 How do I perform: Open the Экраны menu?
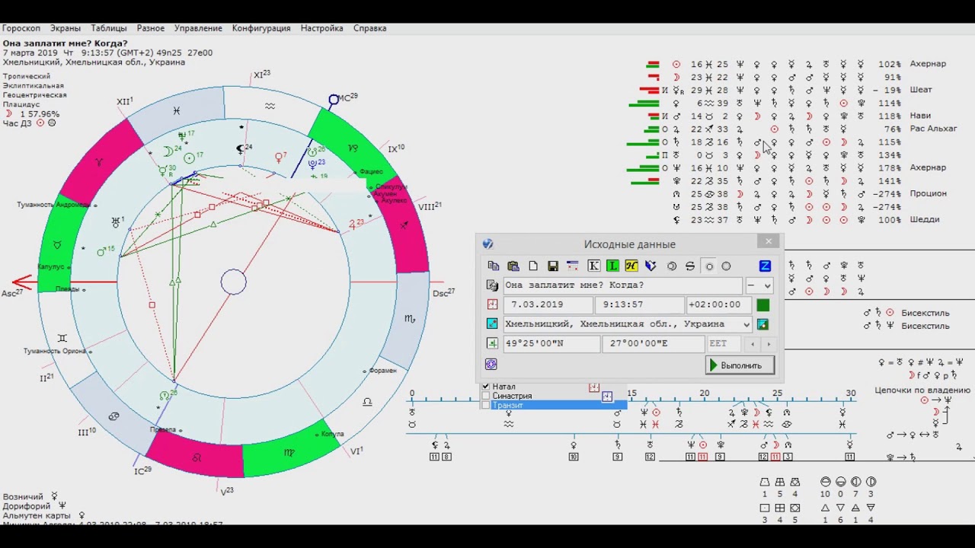(x=66, y=28)
